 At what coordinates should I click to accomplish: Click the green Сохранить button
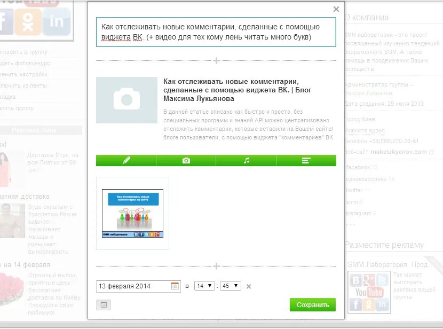pyautogui.click(x=312, y=304)
